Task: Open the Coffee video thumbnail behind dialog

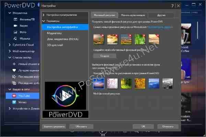Action: pos(186,34)
